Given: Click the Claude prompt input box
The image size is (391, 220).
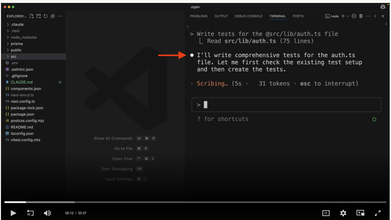Looking at the screenshot, I should pyautogui.click(x=286, y=105).
